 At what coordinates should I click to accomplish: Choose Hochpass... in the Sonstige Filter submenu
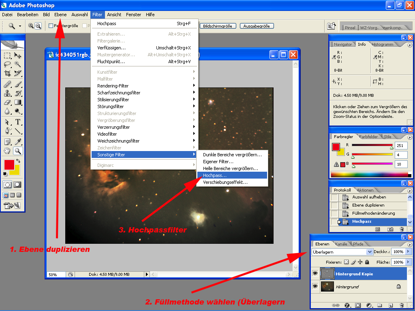coord(232,175)
